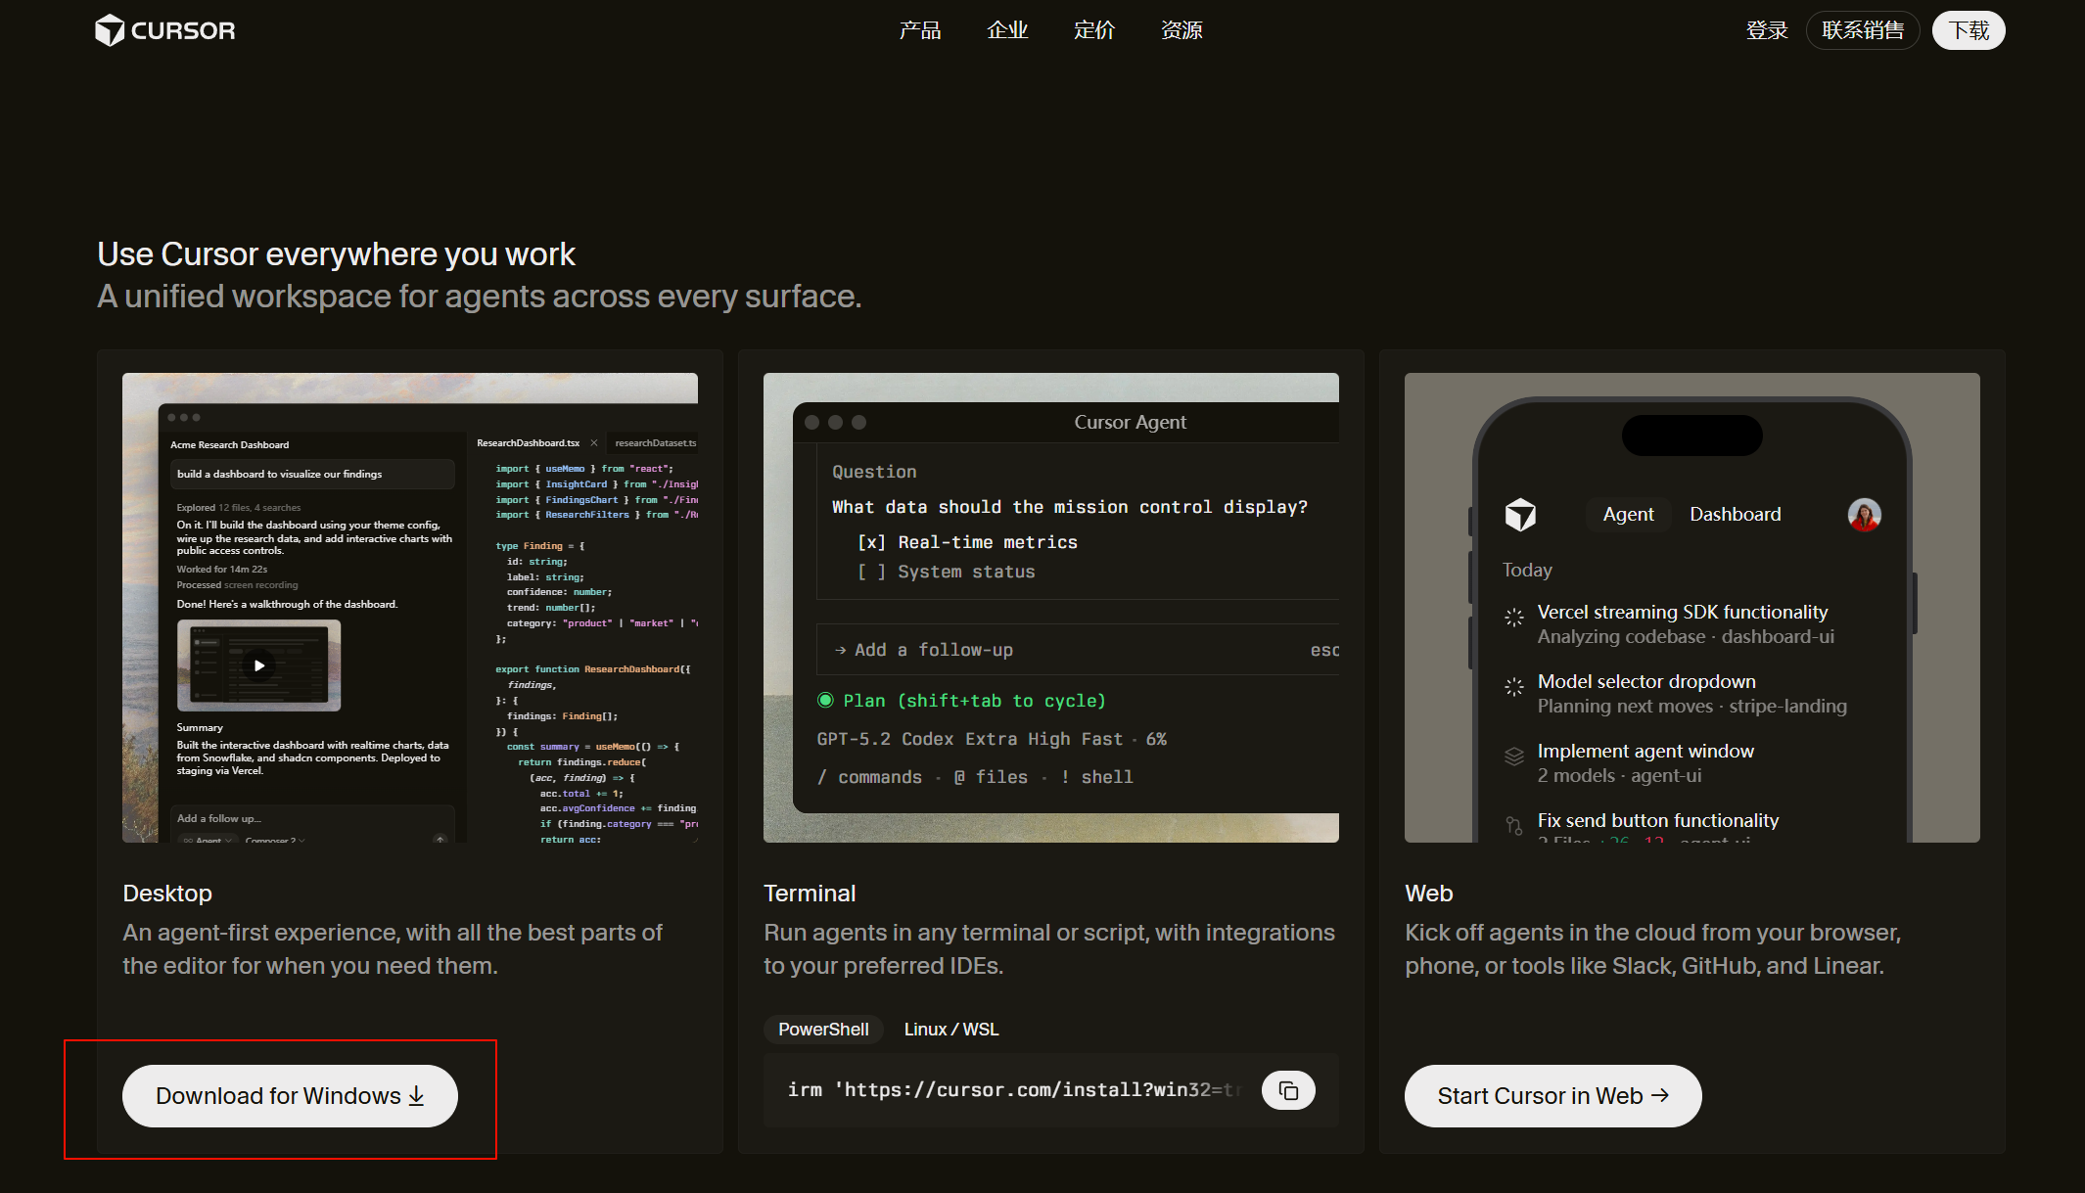Click the ! shell hint

coord(1097,777)
